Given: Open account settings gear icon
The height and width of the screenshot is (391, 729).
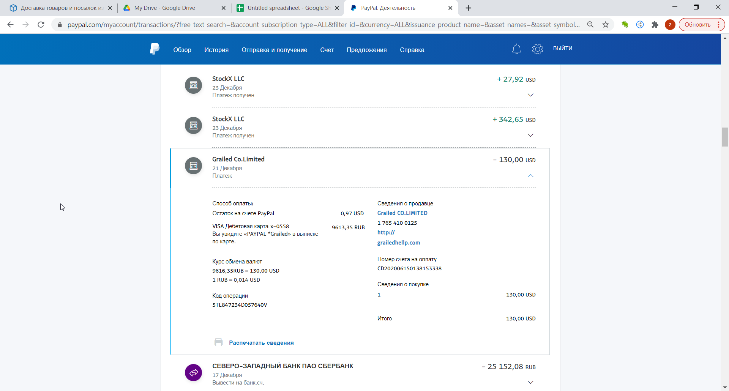Looking at the screenshot, I should click(x=537, y=49).
